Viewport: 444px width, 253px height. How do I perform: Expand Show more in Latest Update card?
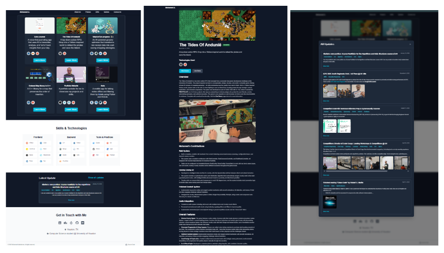71,199
